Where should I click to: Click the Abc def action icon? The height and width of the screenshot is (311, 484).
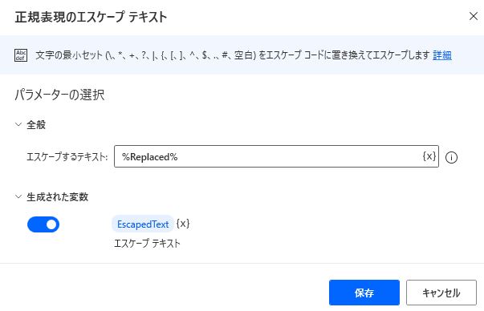pyautogui.click(x=21, y=55)
